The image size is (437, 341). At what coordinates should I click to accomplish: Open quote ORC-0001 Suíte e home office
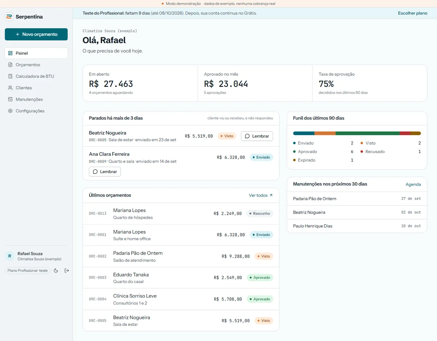point(181,235)
